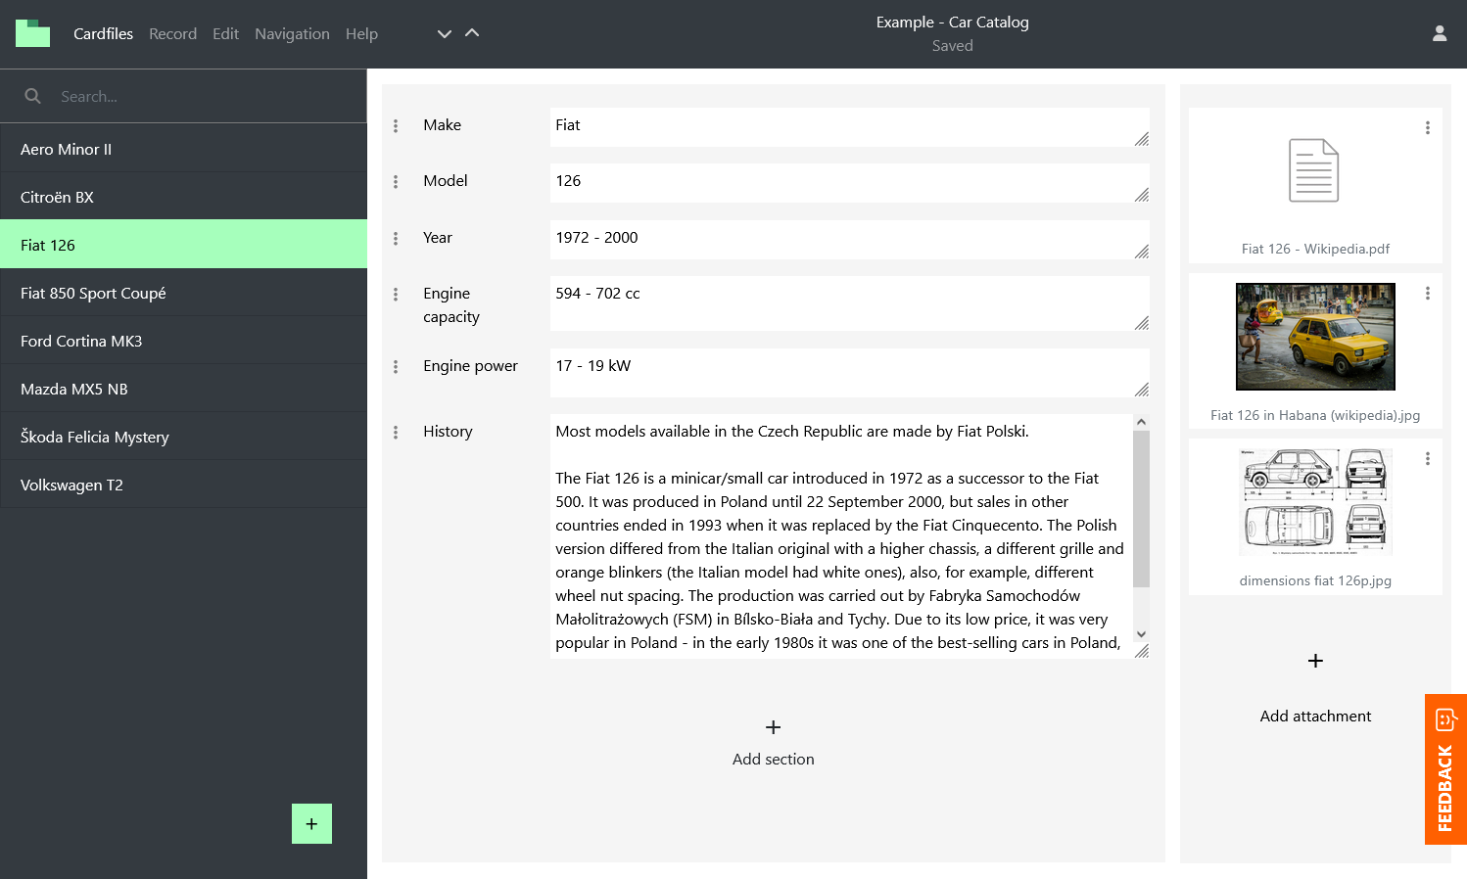The height and width of the screenshot is (879, 1467).
Task: Go to previous card with up chevron
Action: point(472,33)
